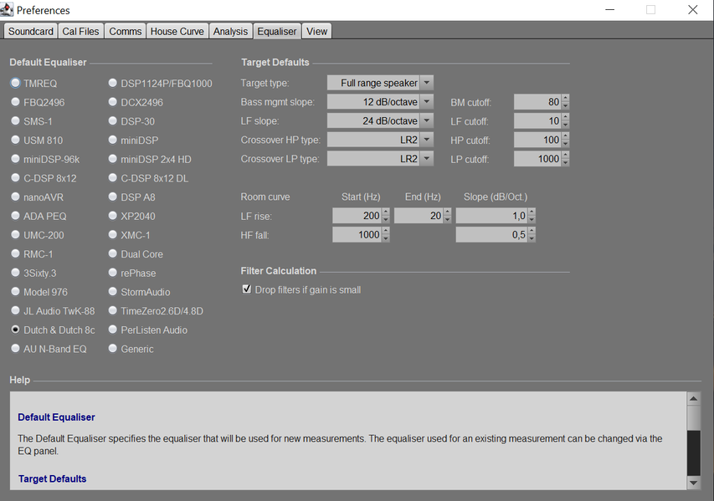
Task: Increase the LF cutoff value
Action: tap(566, 117)
